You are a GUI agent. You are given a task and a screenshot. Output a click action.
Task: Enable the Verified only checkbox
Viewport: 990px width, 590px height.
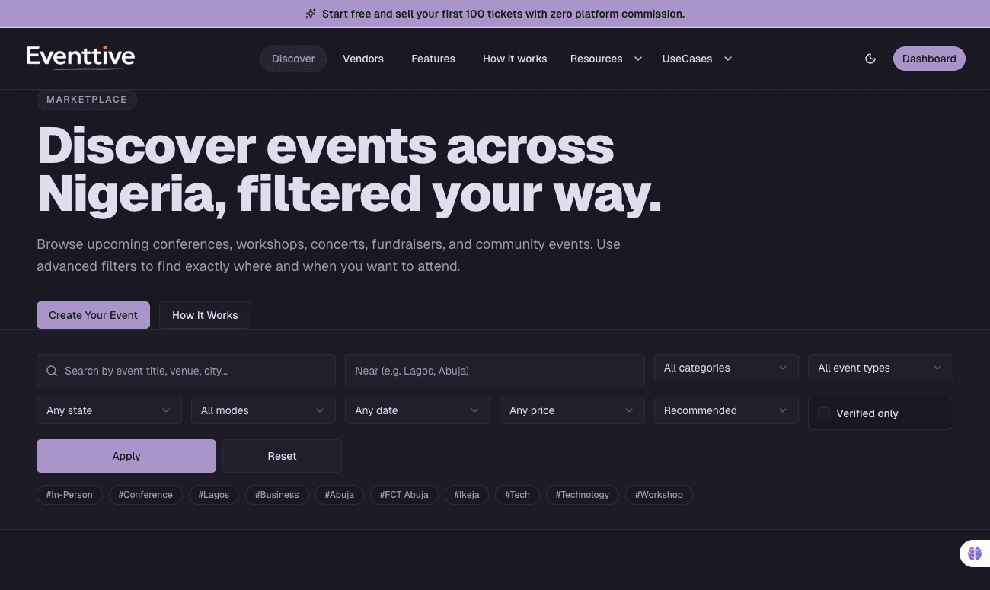tap(824, 413)
